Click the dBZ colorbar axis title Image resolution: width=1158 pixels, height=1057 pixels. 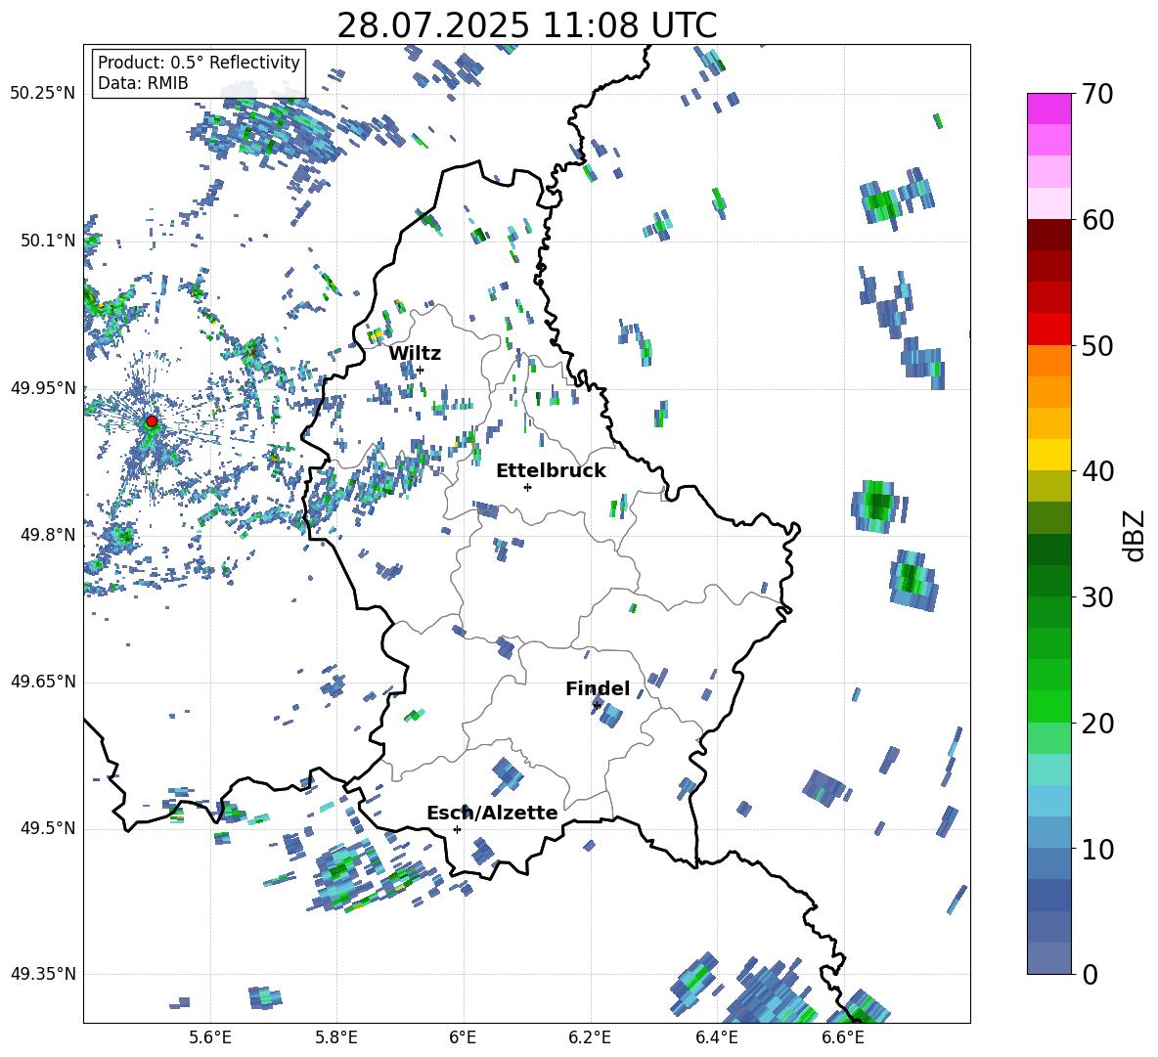1136,536
